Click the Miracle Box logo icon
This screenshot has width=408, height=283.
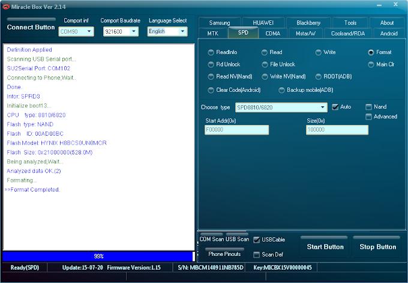pos(6,7)
